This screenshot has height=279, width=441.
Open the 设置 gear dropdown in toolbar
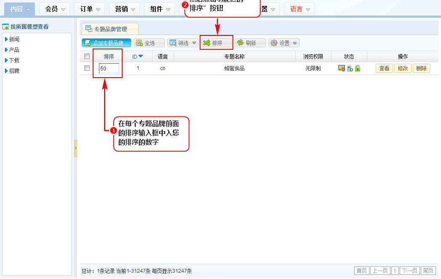[283, 43]
